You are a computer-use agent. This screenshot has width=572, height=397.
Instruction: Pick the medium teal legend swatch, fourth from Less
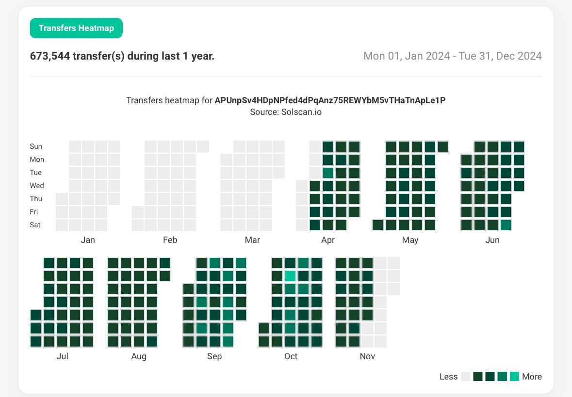pyautogui.click(x=502, y=376)
